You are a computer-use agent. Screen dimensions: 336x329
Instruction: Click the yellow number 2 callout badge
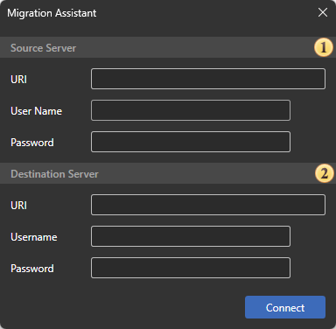click(x=324, y=173)
